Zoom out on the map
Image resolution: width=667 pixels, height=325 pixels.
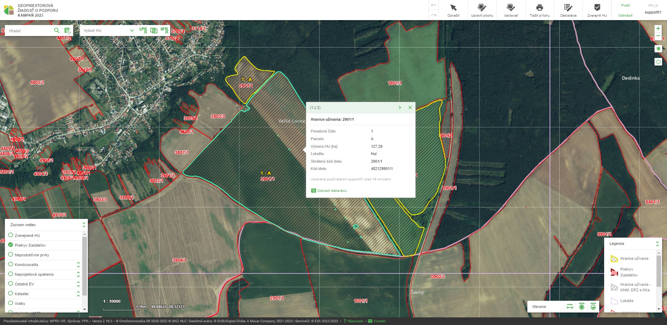tap(658, 36)
